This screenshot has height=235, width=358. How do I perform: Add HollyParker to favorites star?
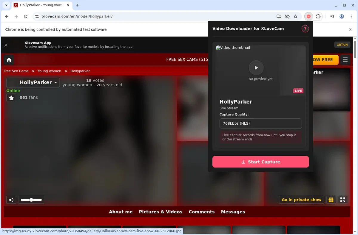[11, 98]
